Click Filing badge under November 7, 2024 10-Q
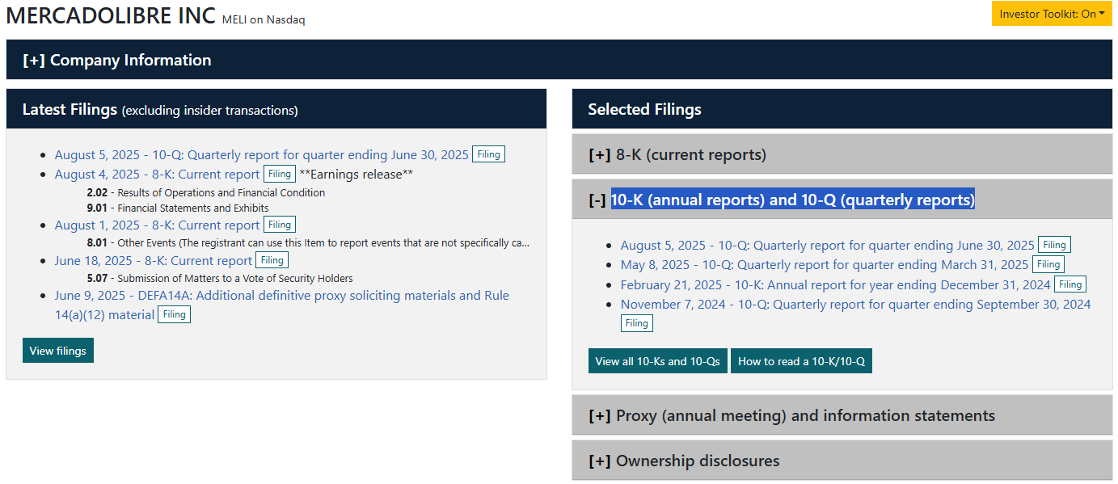 click(x=636, y=322)
